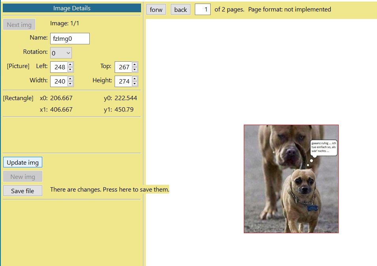377x266 pixels.
Task: Increase the Height value with its up arrow
Action: tap(134, 79)
